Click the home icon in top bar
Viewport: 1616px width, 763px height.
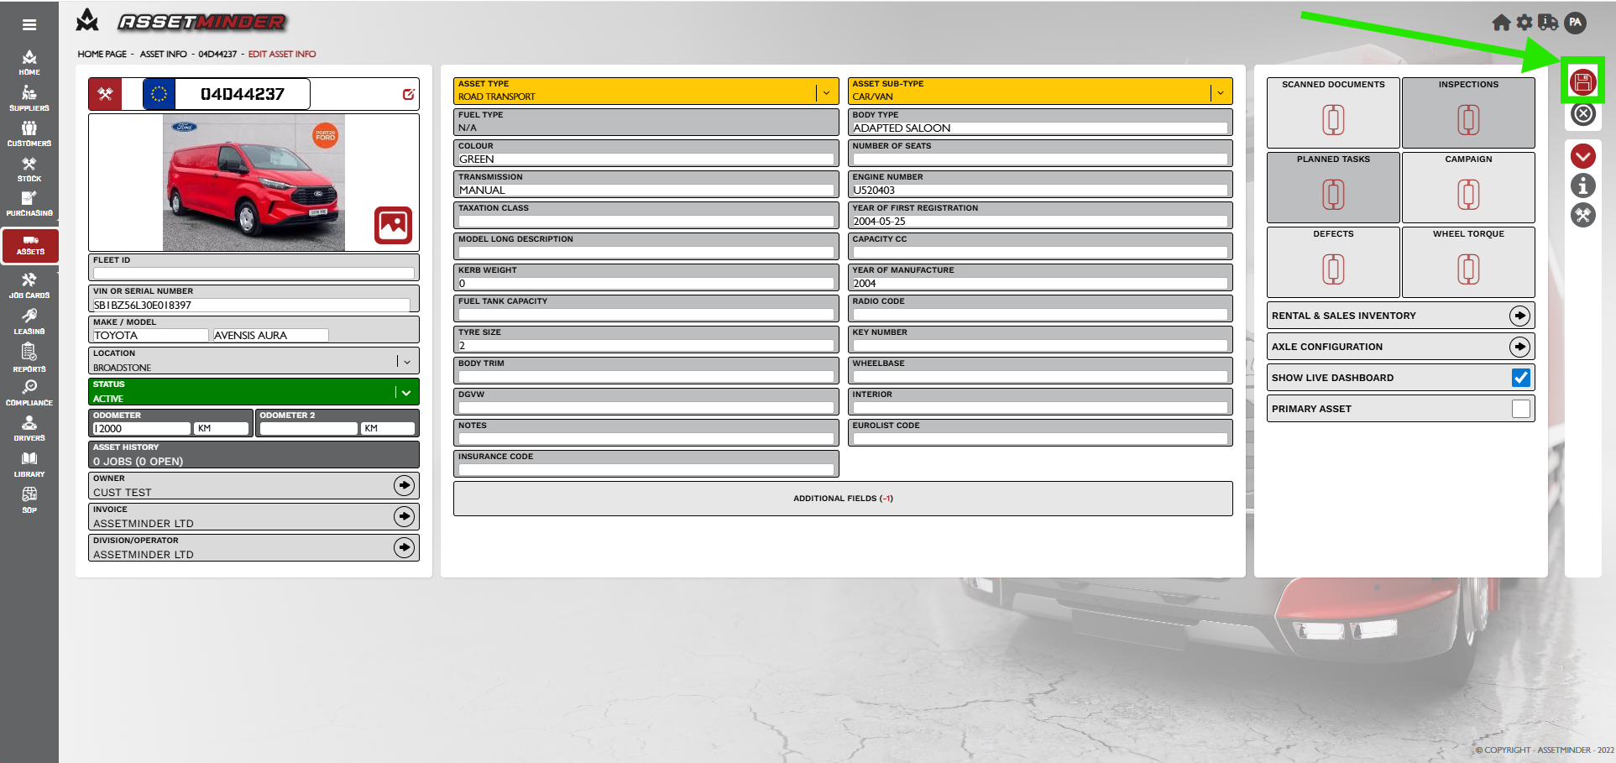pos(1501,23)
